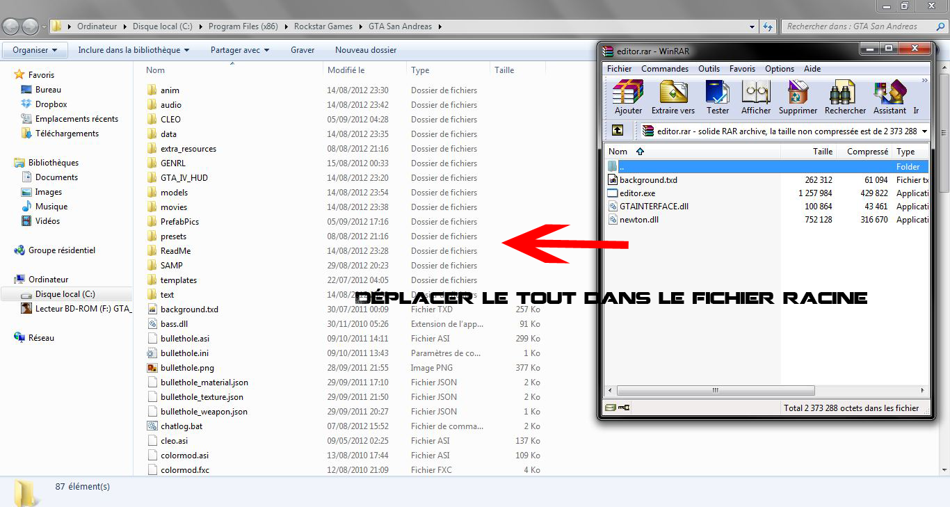Viewport: 950px width, 507px height.
Task: Open recent pages dropdown next to Forward
Action: point(45,26)
